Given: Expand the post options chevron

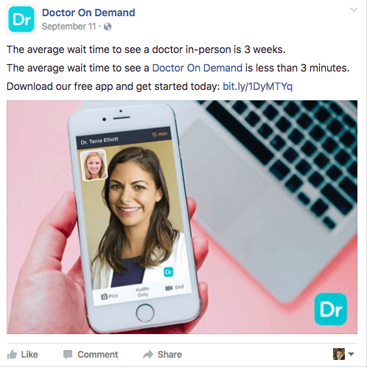Looking at the screenshot, I should click(354, 10).
